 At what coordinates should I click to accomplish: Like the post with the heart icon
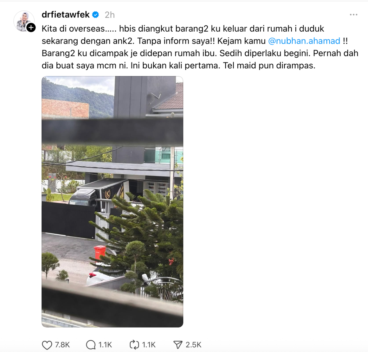(x=47, y=345)
